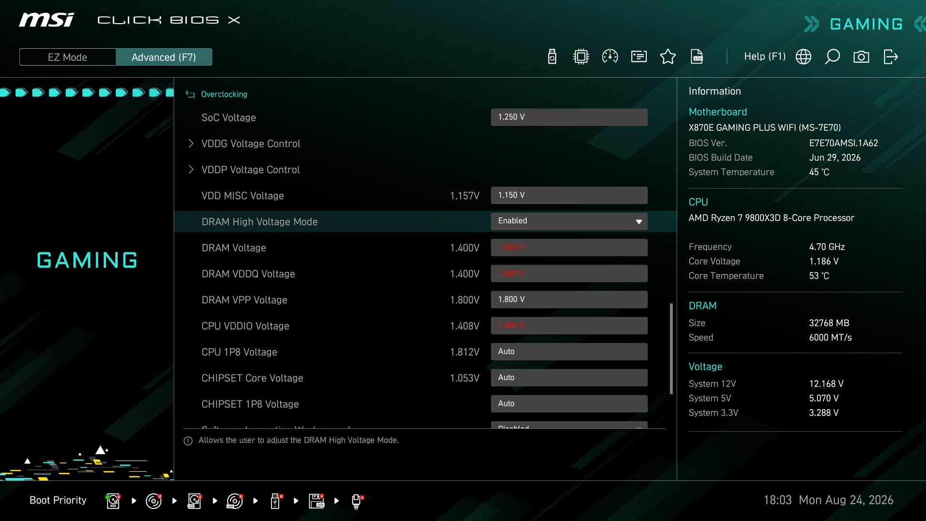Screen dimensions: 926x521
Task: Click the 1.186 V core voltage value
Action: click(824, 261)
